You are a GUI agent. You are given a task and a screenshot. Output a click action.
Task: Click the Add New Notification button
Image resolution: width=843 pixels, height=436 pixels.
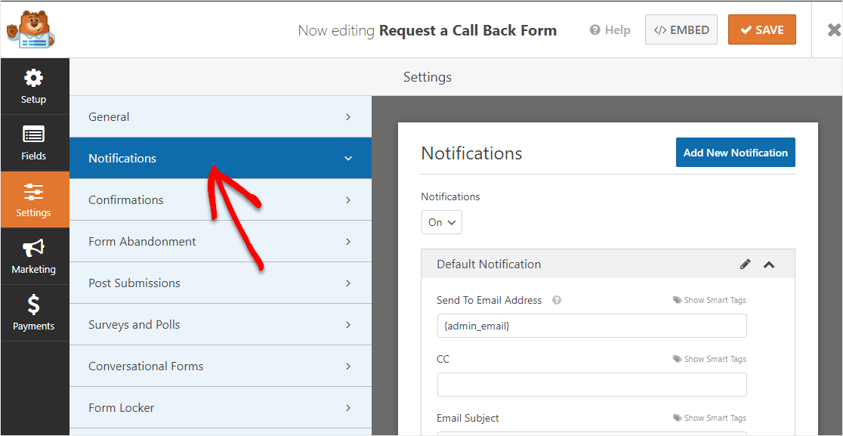735,152
